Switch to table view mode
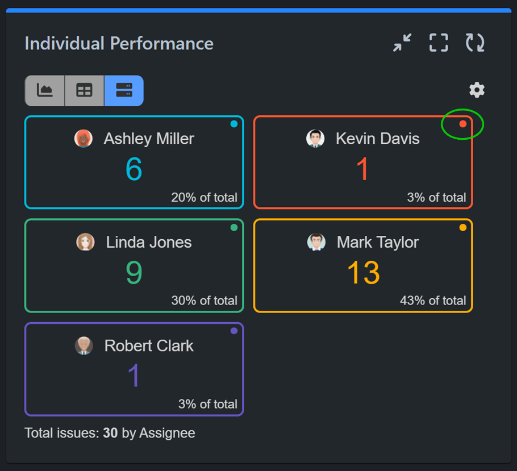 tap(84, 91)
